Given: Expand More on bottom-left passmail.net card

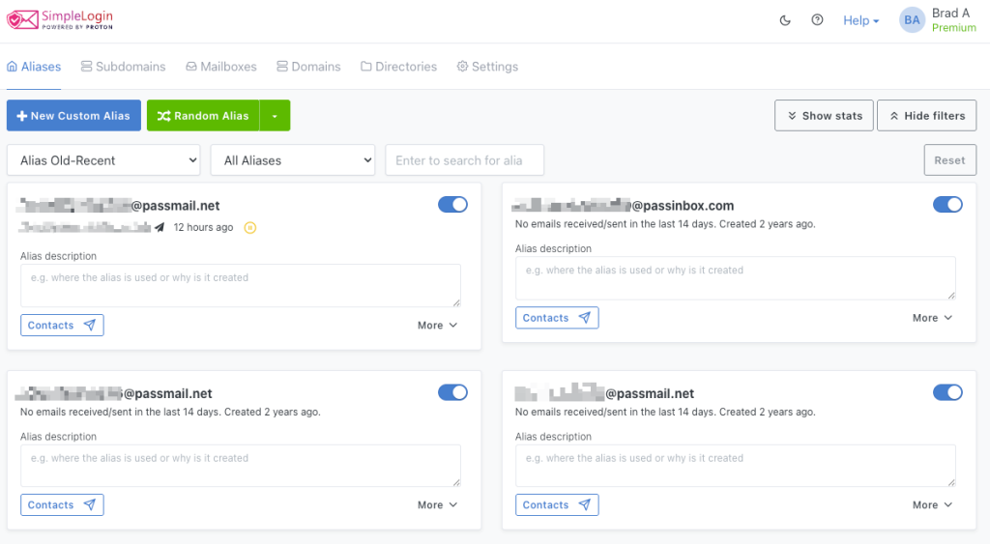Looking at the screenshot, I should coord(438,505).
